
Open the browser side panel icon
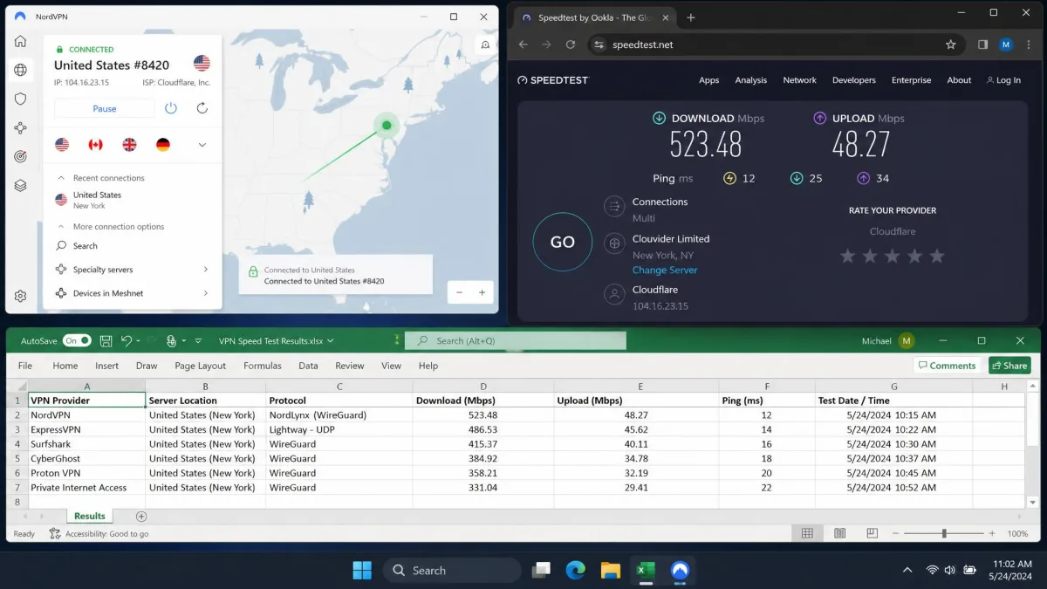pyautogui.click(x=982, y=45)
